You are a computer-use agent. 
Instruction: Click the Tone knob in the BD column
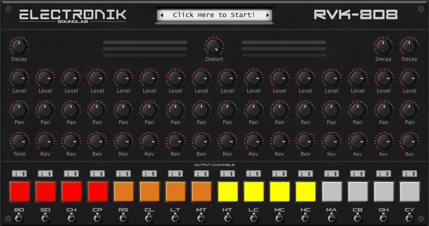(x=19, y=141)
